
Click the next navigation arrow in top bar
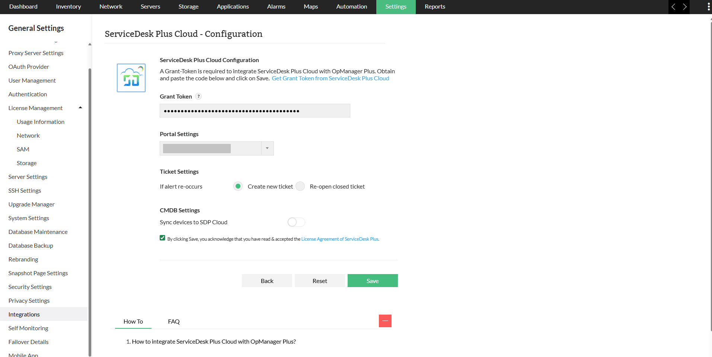[684, 7]
